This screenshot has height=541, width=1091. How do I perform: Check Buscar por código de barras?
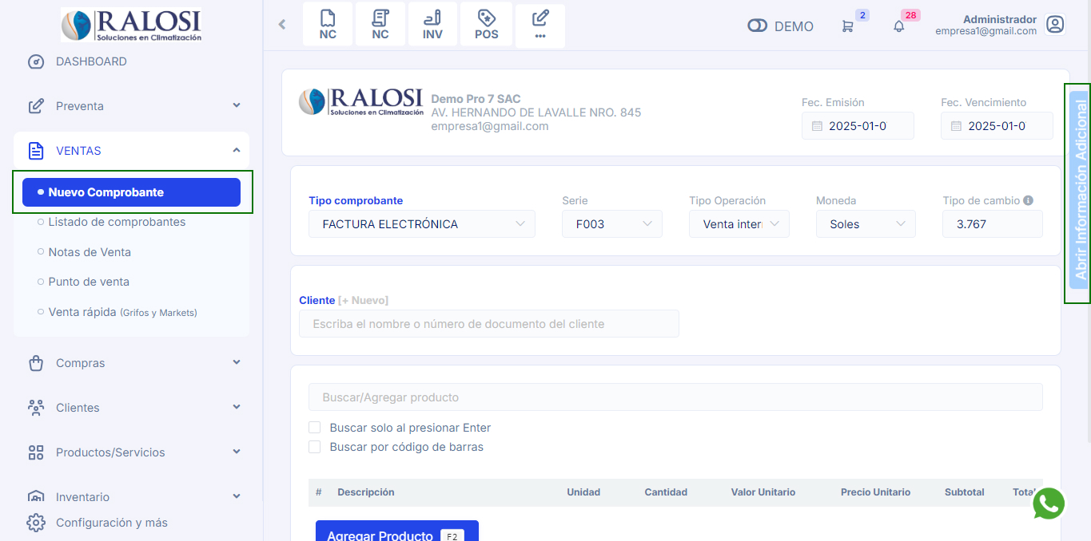click(315, 447)
